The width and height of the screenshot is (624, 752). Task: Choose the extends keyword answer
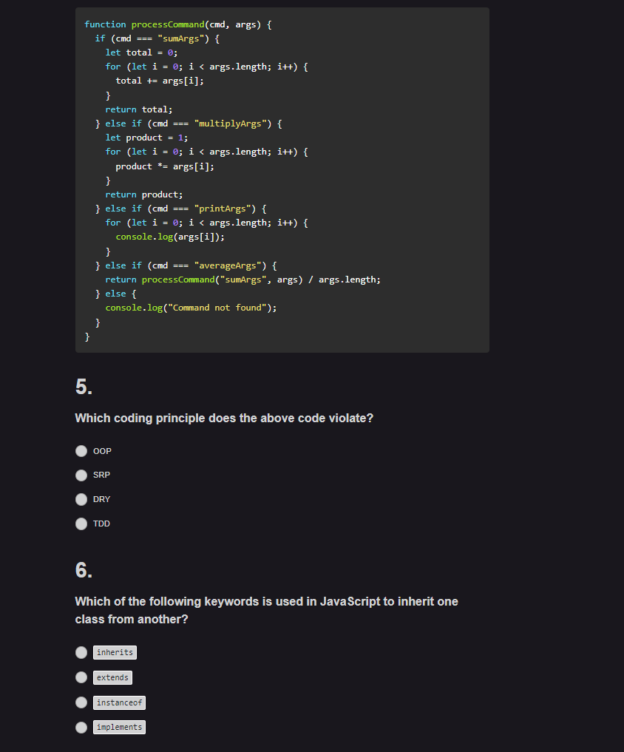[x=81, y=677]
